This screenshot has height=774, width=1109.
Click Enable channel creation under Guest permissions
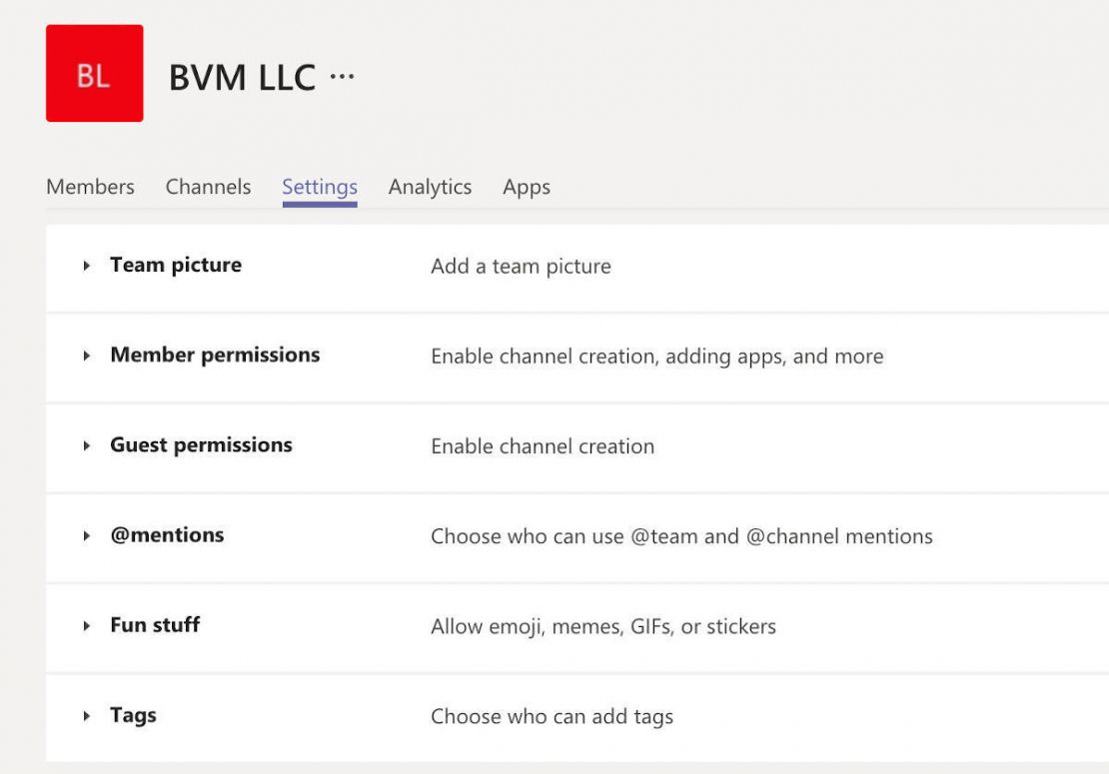click(543, 446)
